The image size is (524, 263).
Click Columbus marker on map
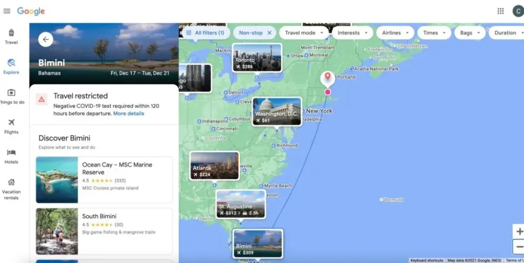pos(226,118)
